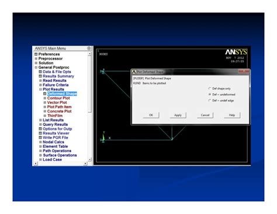Image resolution: width=277 pixels, height=214 pixels.
Task: Click the Results Viewer icon
Action: click(x=40, y=133)
